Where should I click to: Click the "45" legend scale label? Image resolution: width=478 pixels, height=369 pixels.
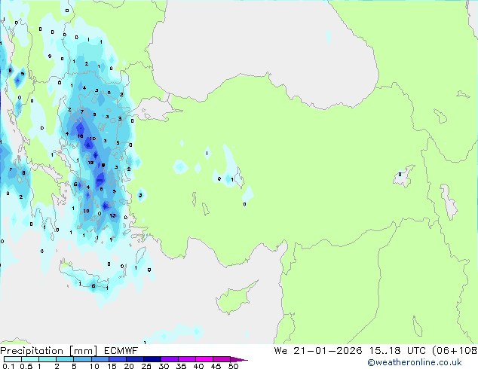click(216, 366)
